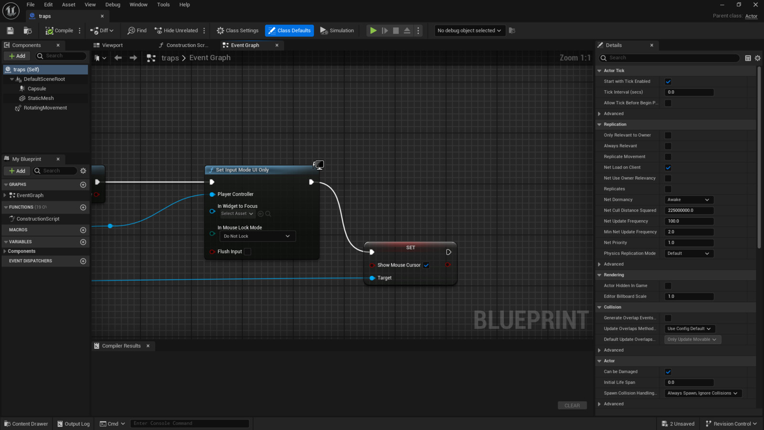Toggle the Flush Input checkbox on the node

pos(247,252)
